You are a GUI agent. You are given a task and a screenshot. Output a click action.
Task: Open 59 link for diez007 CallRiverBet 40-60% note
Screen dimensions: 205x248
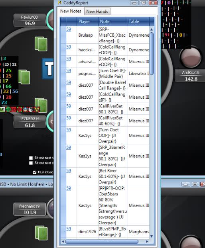point(69,118)
